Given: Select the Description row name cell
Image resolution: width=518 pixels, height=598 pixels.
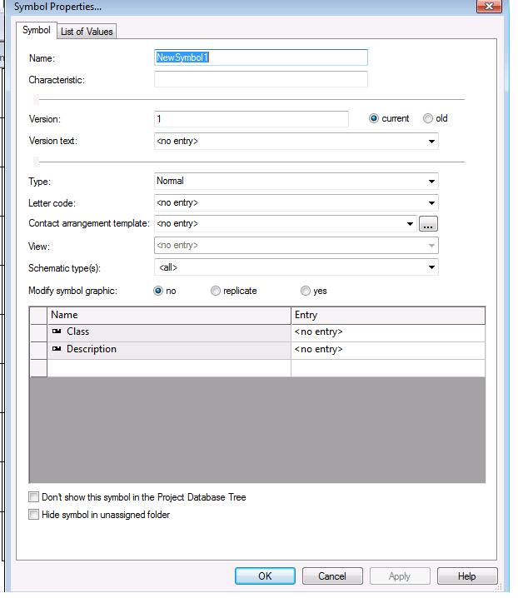Looking at the screenshot, I should [x=169, y=349].
